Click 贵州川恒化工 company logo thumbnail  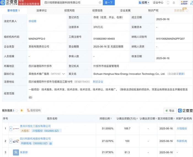[x=16, y=129]
